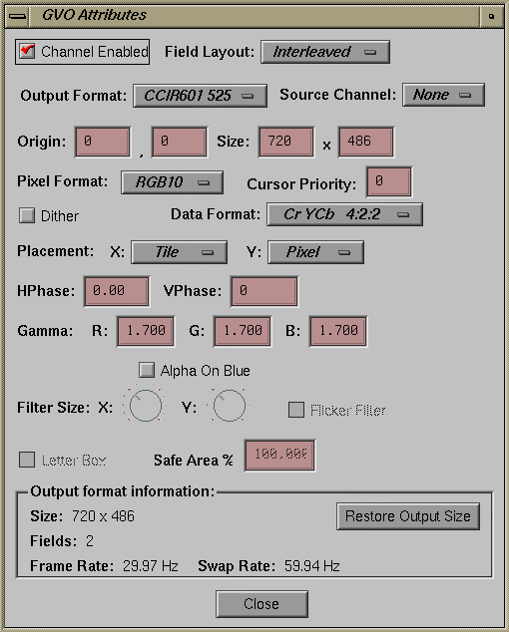The image size is (509, 632).
Task: Click the Gamma G input field
Action: click(243, 331)
